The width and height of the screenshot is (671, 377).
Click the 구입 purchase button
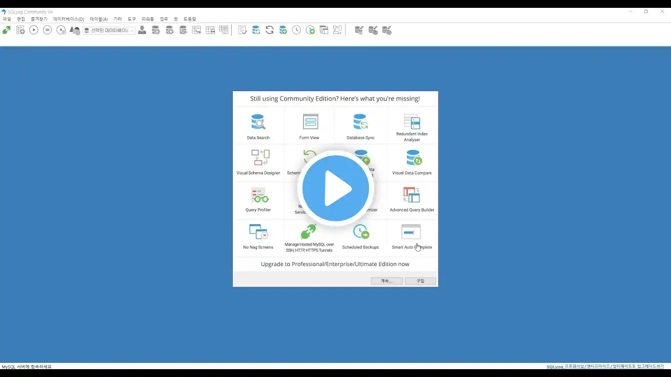pyautogui.click(x=420, y=281)
